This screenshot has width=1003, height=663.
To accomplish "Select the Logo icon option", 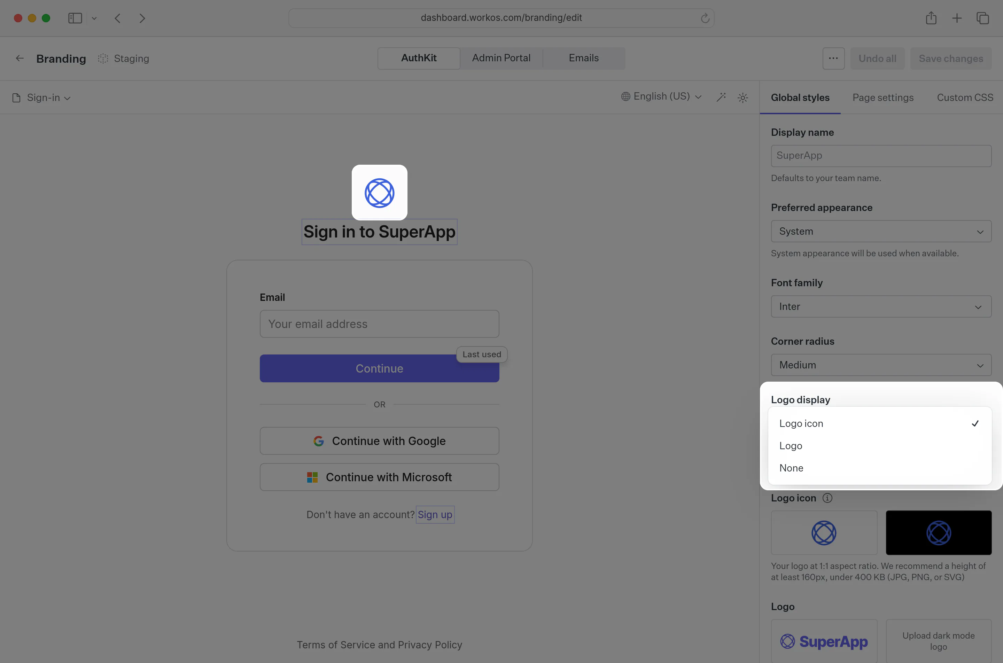I will (x=879, y=423).
